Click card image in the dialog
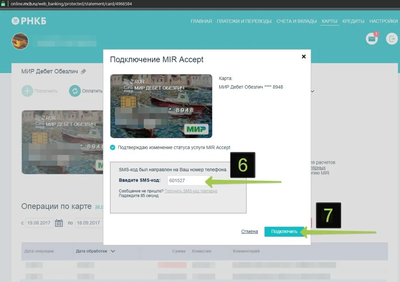Screen dimensions: 400x282 click(x=161, y=106)
